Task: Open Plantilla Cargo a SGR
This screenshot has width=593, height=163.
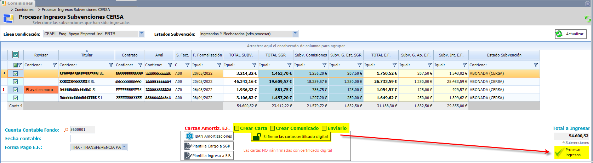Action: point(209,146)
